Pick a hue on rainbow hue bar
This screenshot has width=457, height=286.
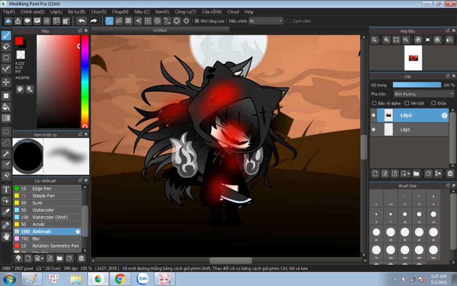[85, 81]
